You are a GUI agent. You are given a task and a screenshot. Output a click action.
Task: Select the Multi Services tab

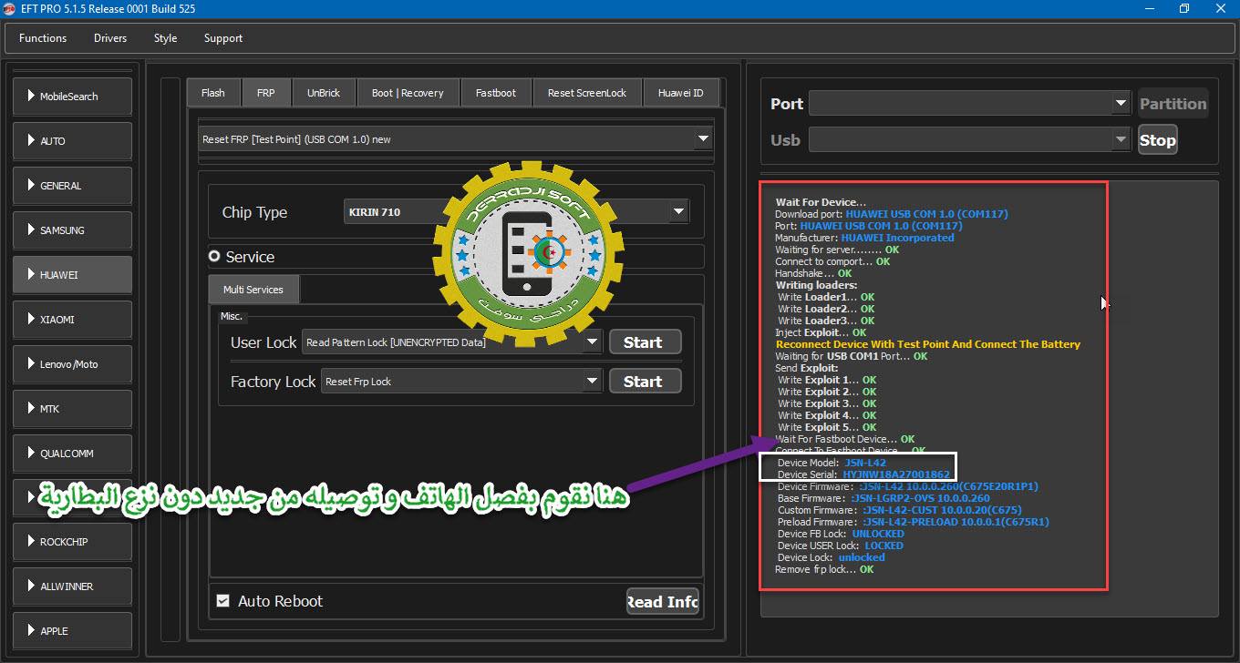[253, 290]
